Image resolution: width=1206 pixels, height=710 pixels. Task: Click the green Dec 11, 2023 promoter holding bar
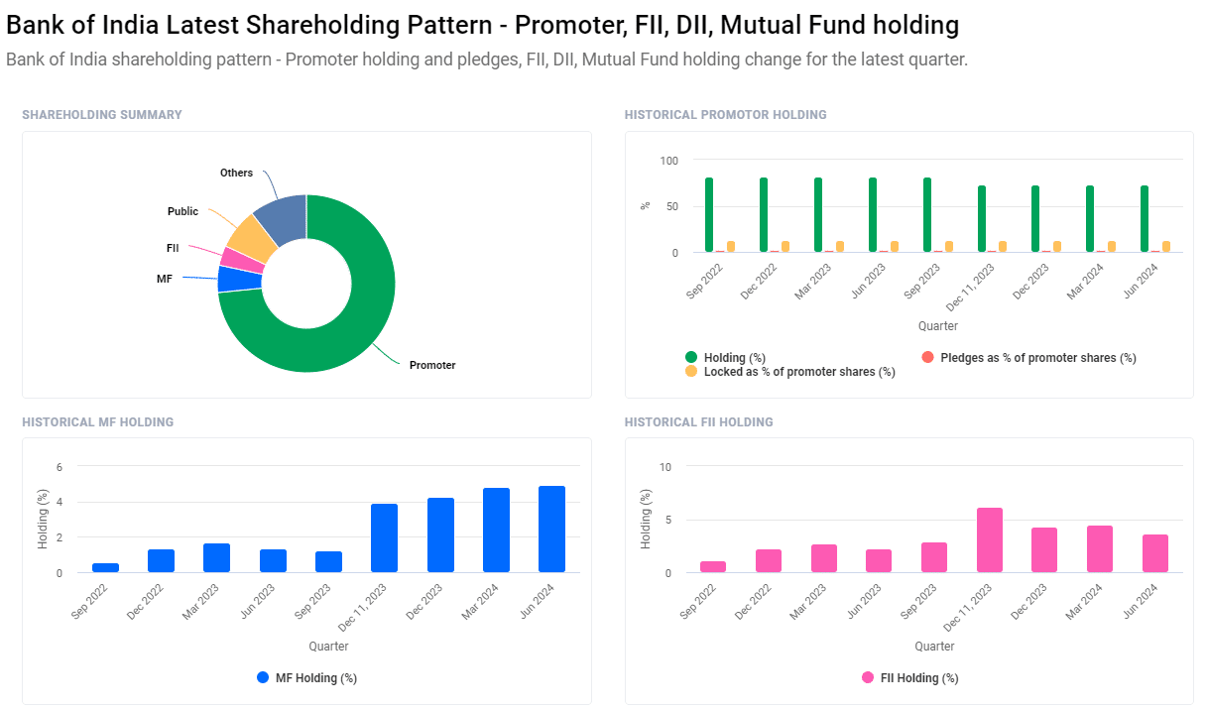pos(982,219)
